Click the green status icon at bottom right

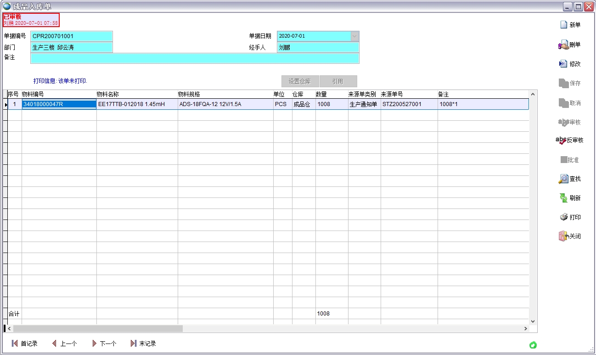[x=533, y=345]
